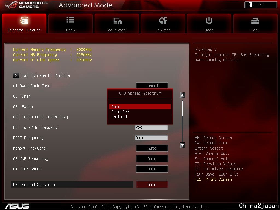Viewport: 280px width, 210px height.
Task: Click the CPU Bus/PEG Frequency field
Action: coord(151,127)
